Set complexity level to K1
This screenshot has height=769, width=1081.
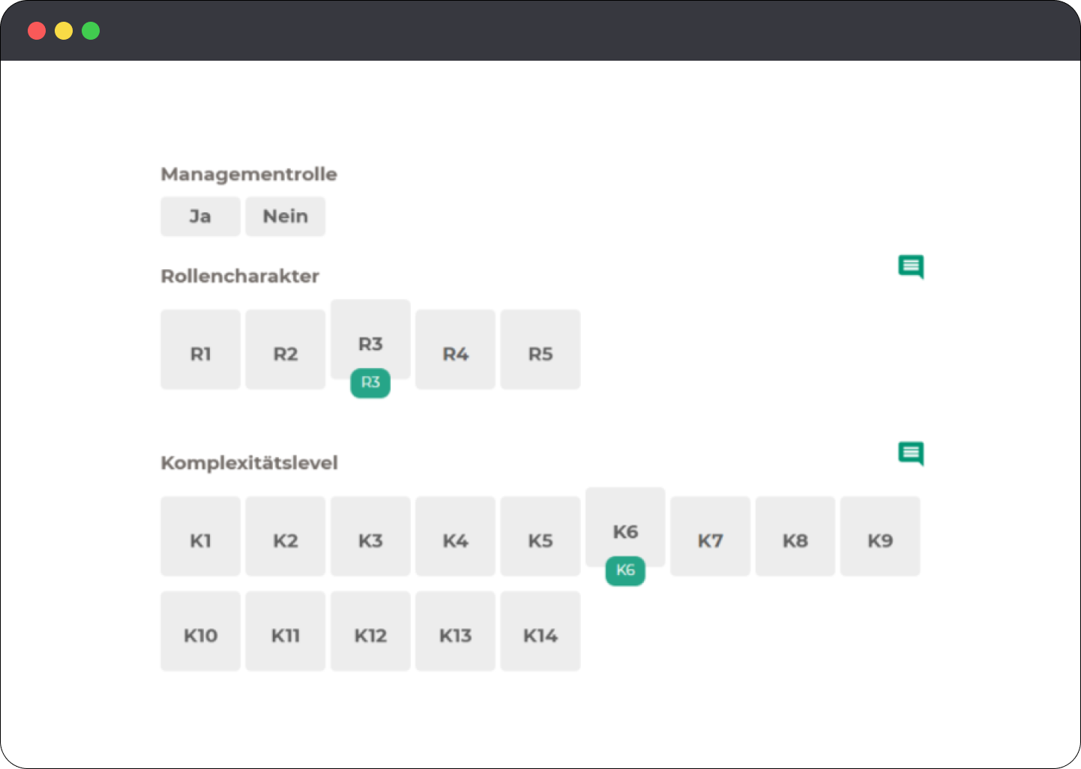click(x=200, y=537)
